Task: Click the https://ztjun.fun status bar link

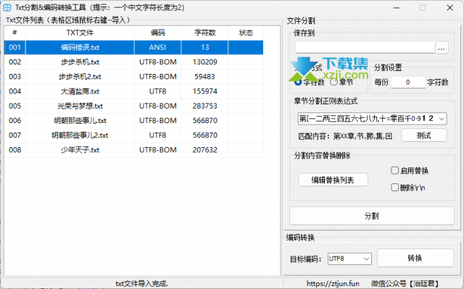Action: point(333,284)
